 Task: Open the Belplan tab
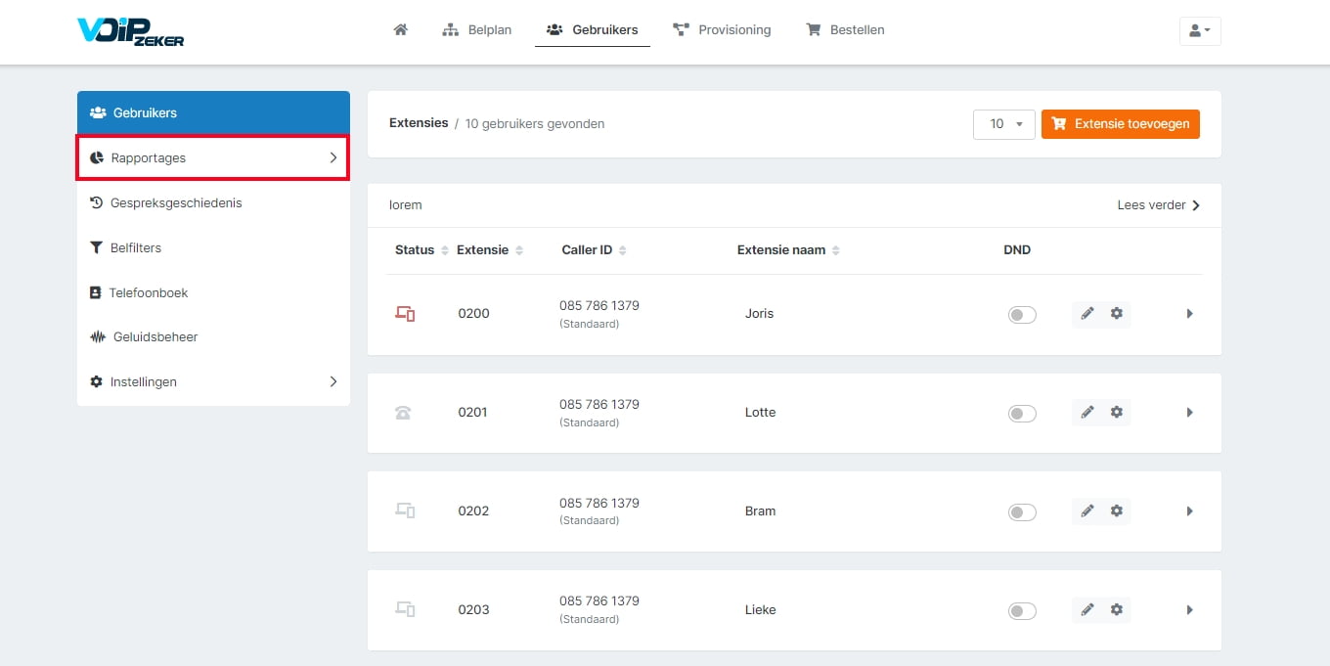point(477,29)
